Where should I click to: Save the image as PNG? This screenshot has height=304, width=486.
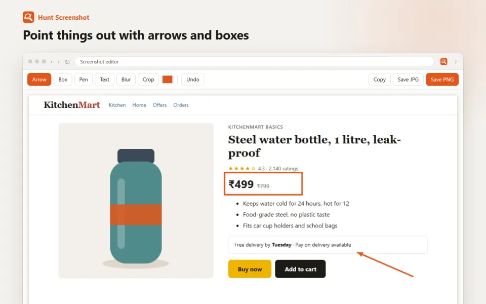coord(442,80)
